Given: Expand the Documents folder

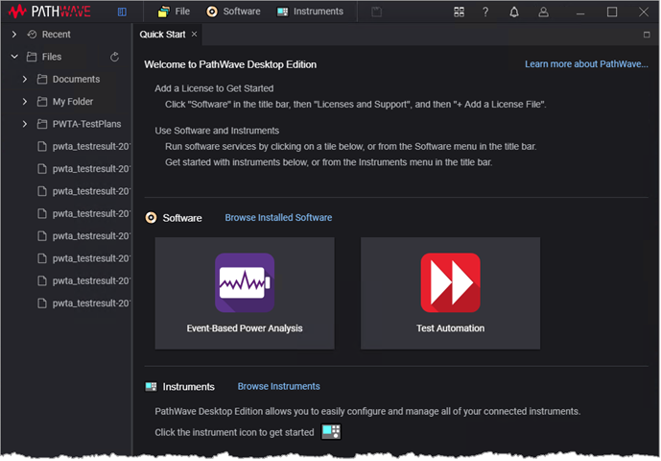Looking at the screenshot, I should point(25,79).
